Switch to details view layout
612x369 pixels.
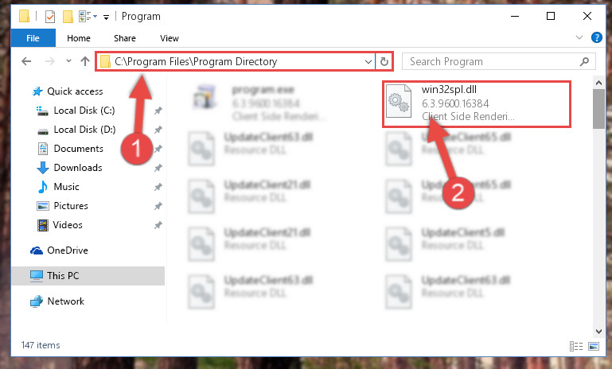576,346
